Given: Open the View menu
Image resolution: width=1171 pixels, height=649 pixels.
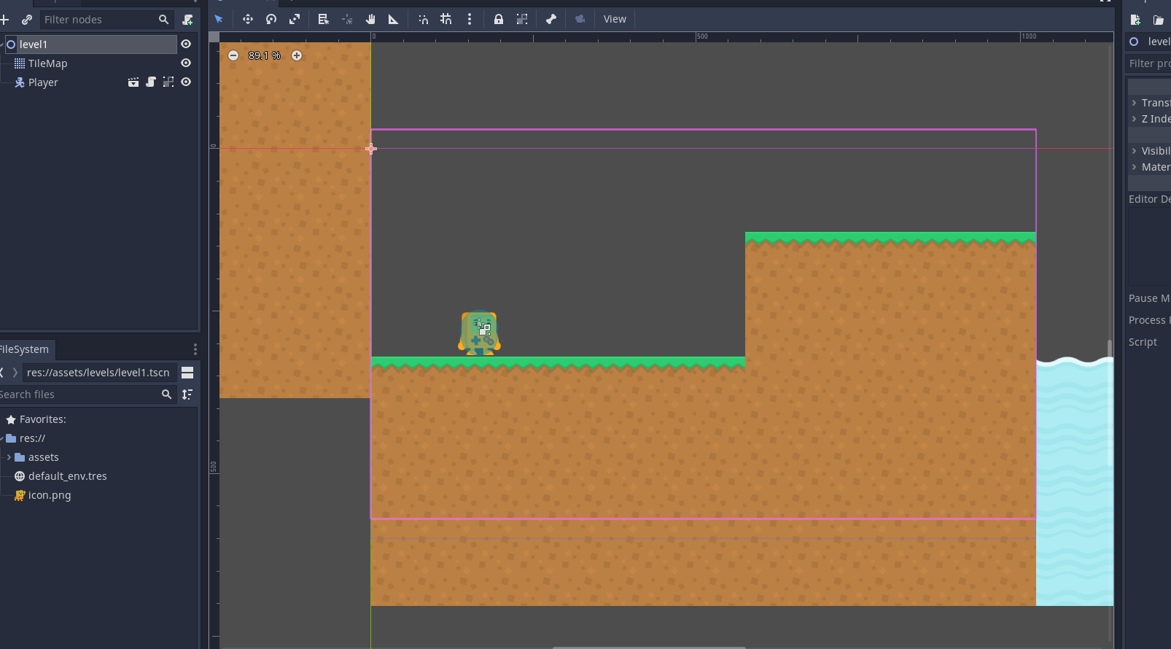Looking at the screenshot, I should [x=615, y=20].
